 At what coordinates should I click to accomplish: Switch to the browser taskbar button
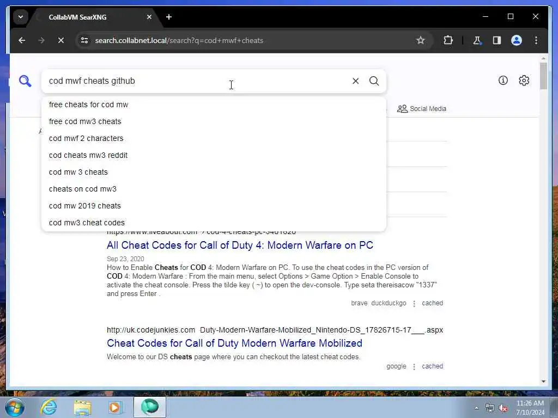150,407
